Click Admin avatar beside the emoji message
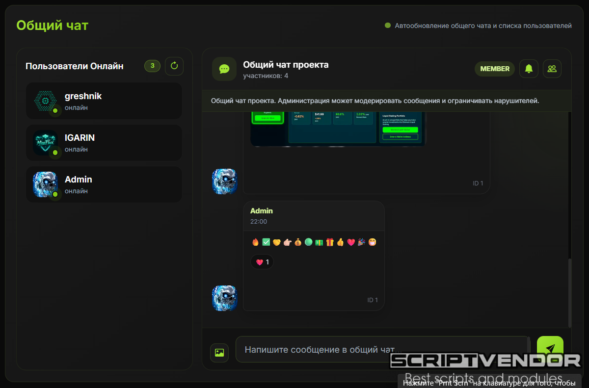 point(224,298)
